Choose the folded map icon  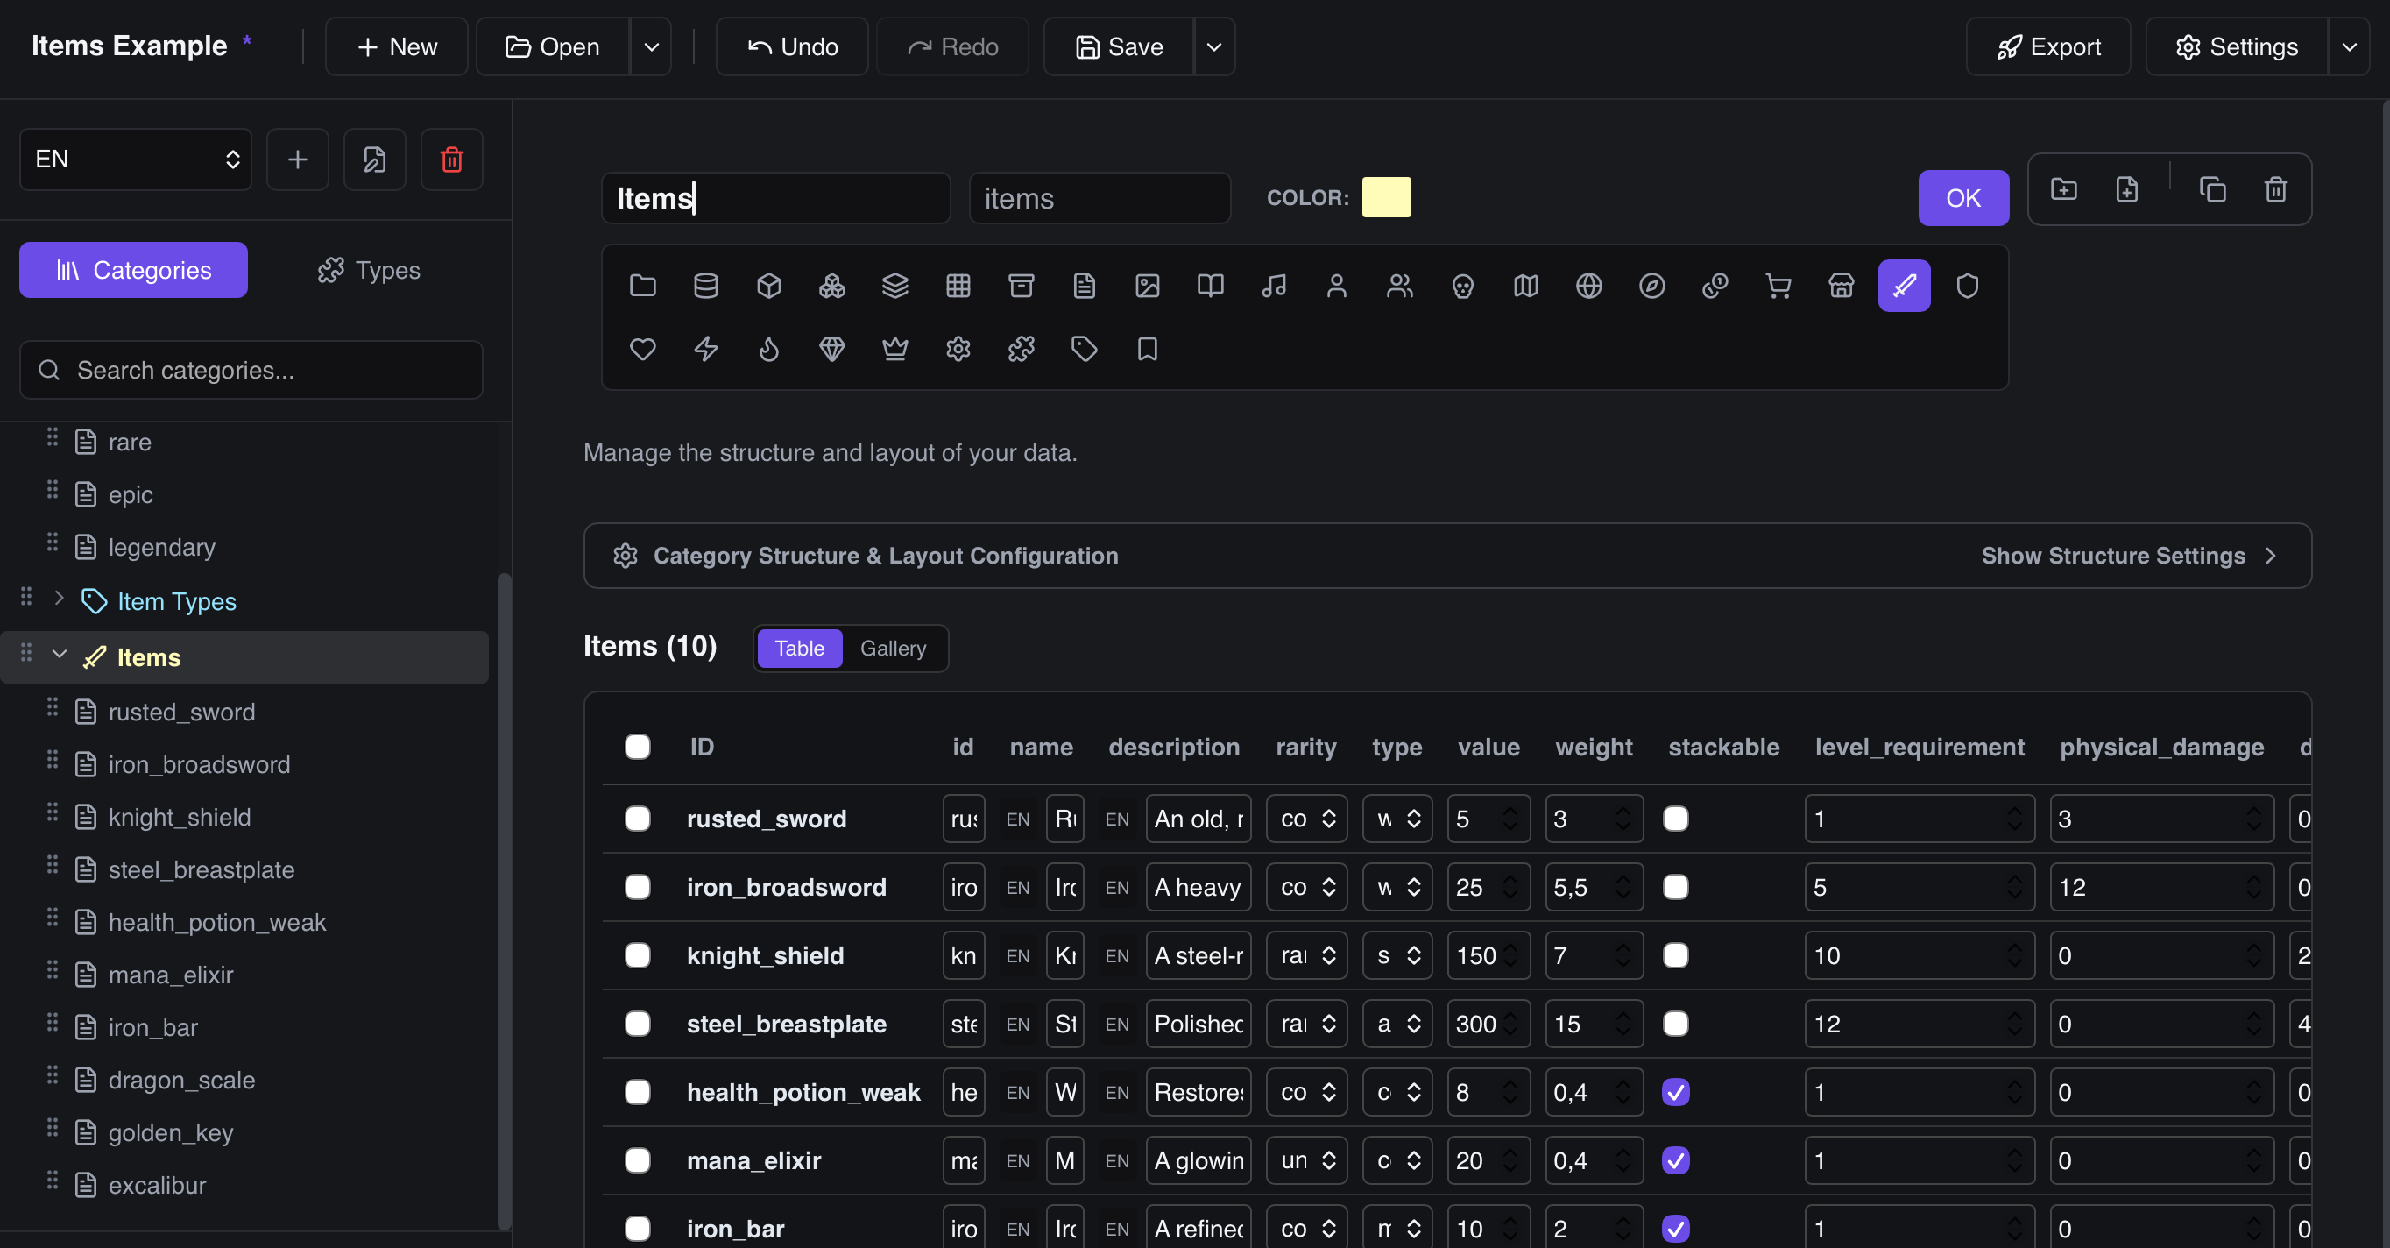[x=1525, y=286]
